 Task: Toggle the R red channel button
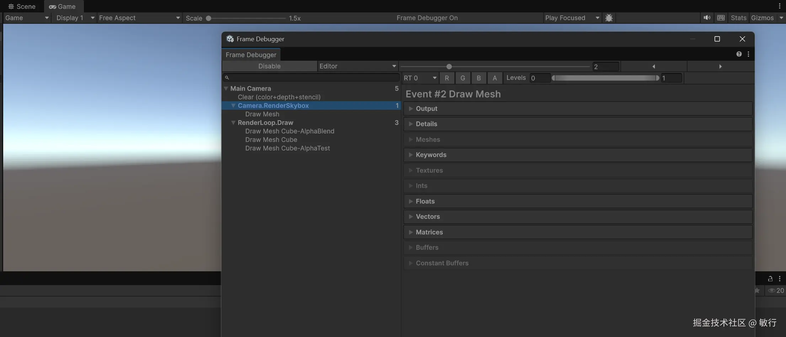447,78
